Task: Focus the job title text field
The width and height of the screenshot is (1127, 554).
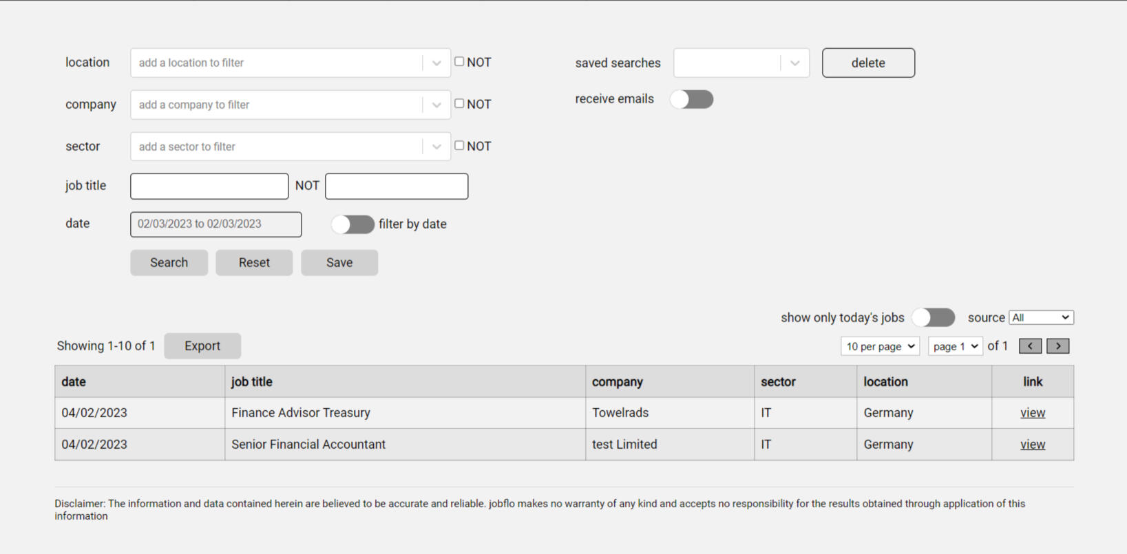Action: point(209,187)
